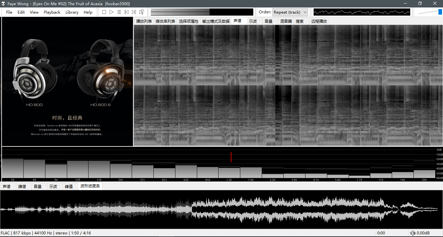Select the 混音器 tab
The height and width of the screenshot is (237, 443).
286,21
